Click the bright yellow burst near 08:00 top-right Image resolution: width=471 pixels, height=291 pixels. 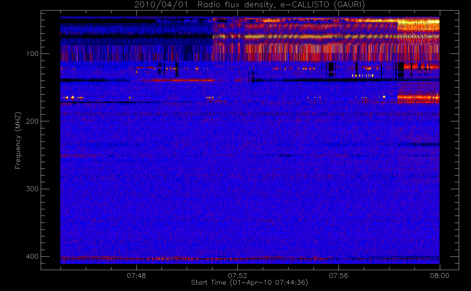coord(418,25)
